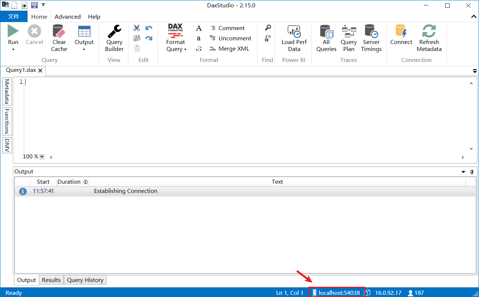
Task: Open the Functions side panel
Action: [7, 121]
